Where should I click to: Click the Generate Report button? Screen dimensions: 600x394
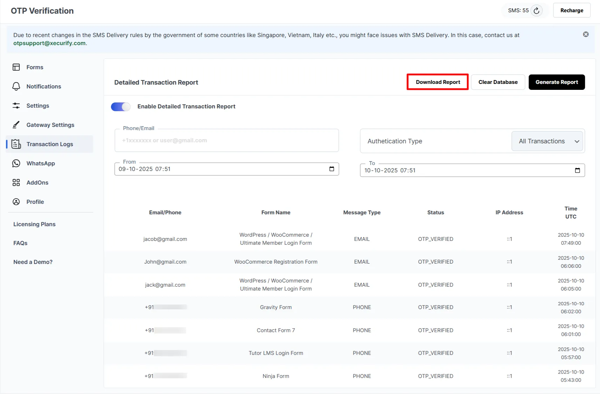[557, 82]
